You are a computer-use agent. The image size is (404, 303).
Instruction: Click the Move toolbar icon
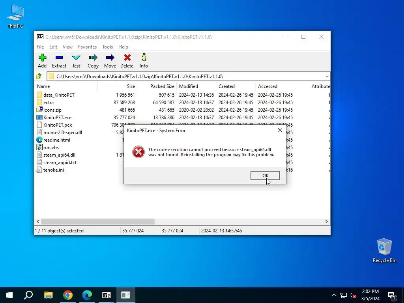click(110, 58)
